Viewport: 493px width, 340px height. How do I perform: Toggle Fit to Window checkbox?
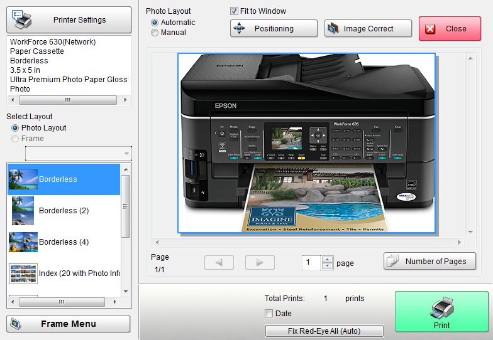point(234,11)
